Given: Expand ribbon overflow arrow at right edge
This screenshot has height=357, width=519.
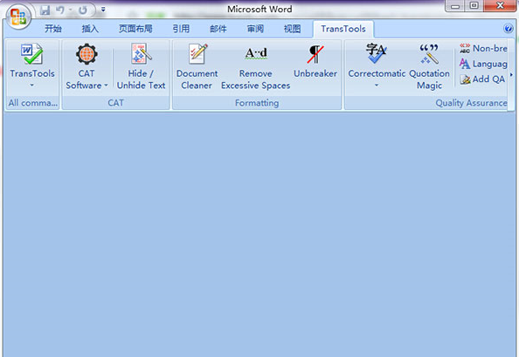Looking at the screenshot, I should pyautogui.click(x=511, y=75).
